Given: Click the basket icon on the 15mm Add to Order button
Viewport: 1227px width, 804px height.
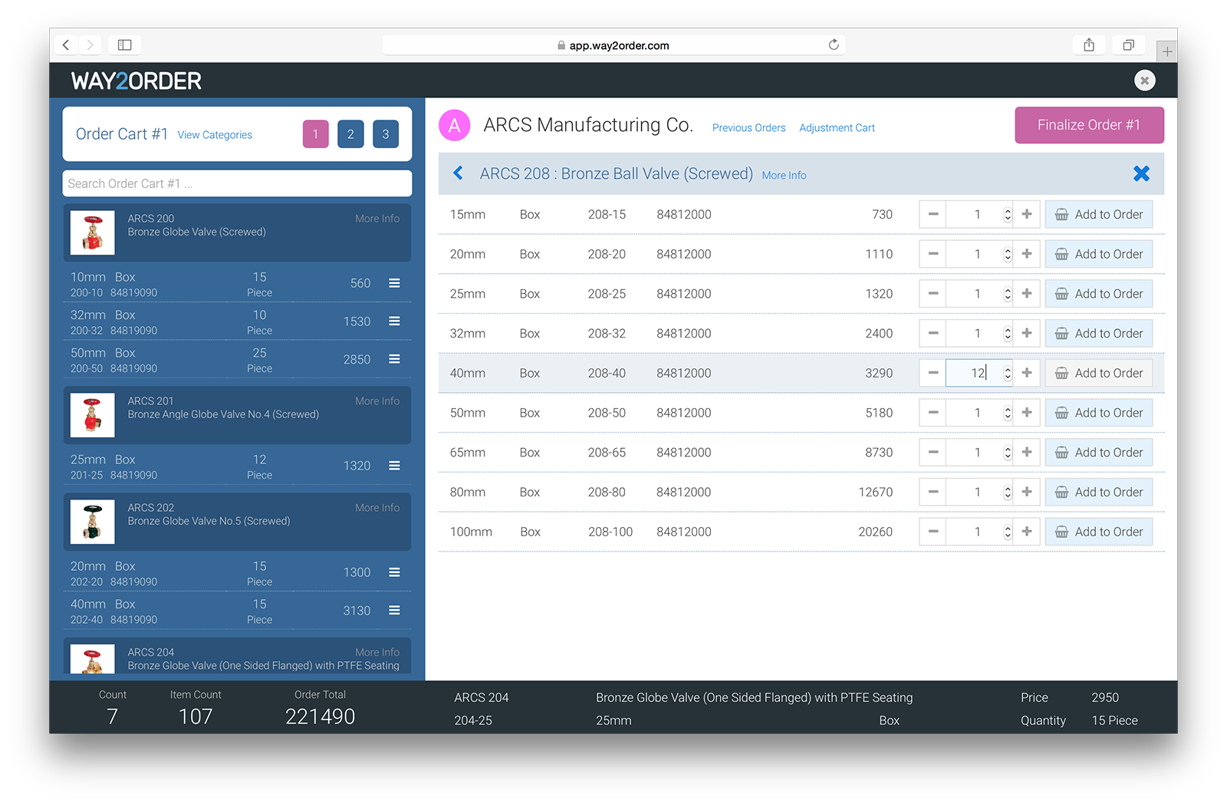Looking at the screenshot, I should click(x=1061, y=214).
